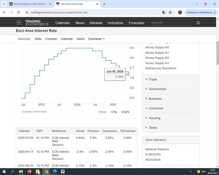
Task: Click taskbar search magnifier
Action: (x=12, y=172)
